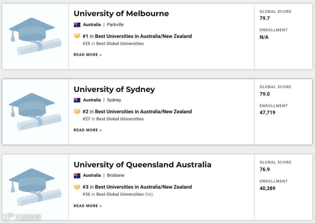Click READ MORE under University of Melbourne
This screenshot has height=223, width=315.
pyautogui.click(x=87, y=55)
